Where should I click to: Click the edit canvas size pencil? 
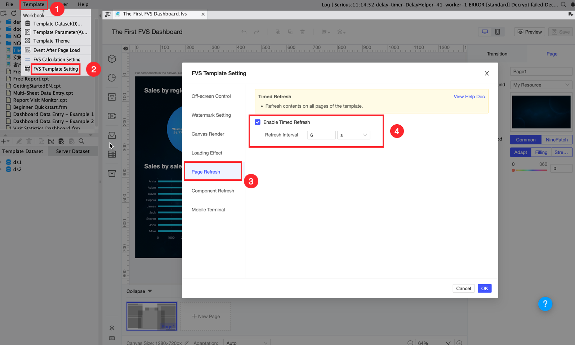pyautogui.click(x=187, y=343)
